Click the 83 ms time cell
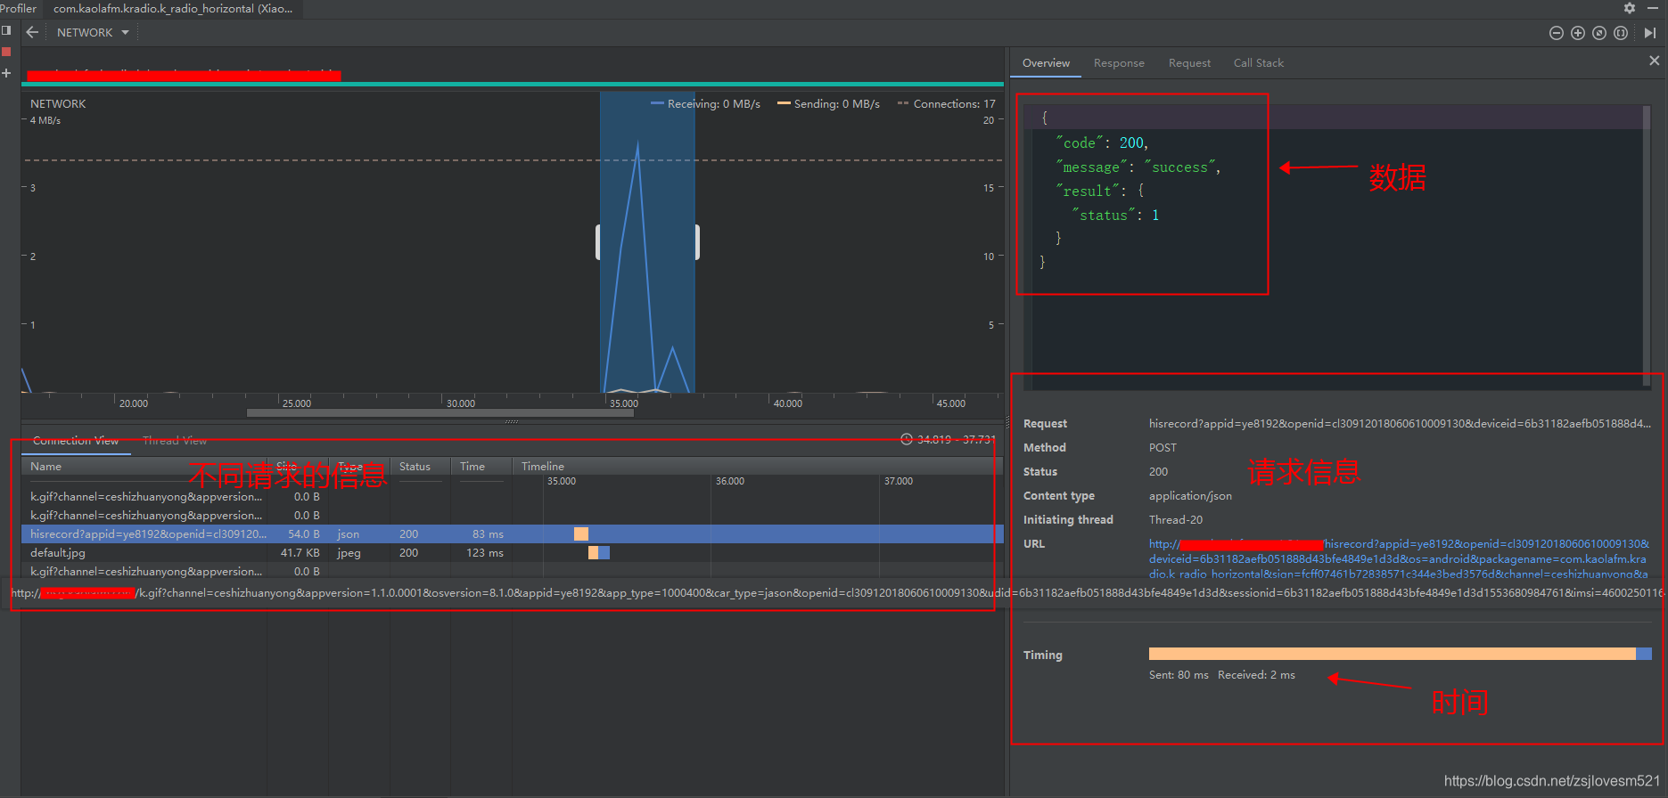1668x798 pixels. pyautogui.click(x=488, y=534)
